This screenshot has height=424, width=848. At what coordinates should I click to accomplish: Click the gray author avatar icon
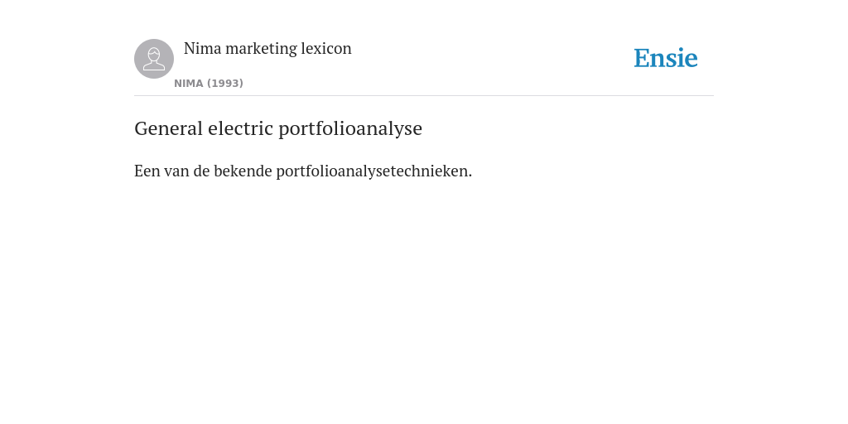154,59
